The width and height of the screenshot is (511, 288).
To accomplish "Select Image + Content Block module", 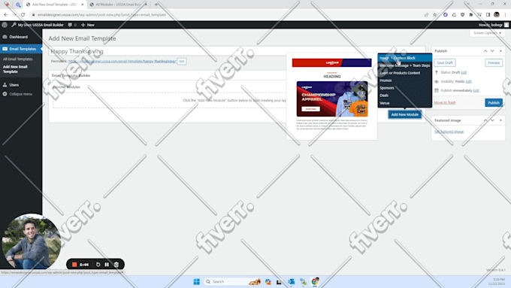I will pyautogui.click(x=405, y=58).
